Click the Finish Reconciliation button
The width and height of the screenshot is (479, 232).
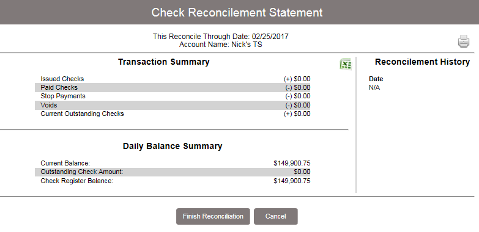pyautogui.click(x=213, y=217)
